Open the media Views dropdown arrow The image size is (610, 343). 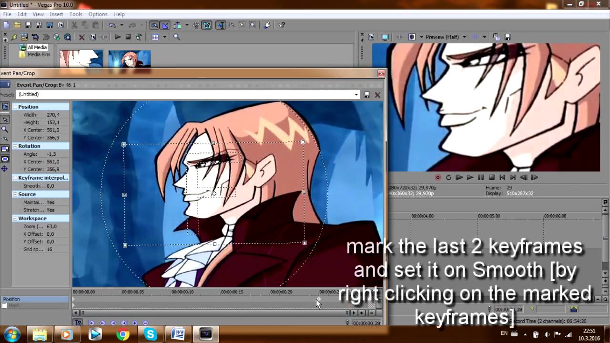click(164, 37)
